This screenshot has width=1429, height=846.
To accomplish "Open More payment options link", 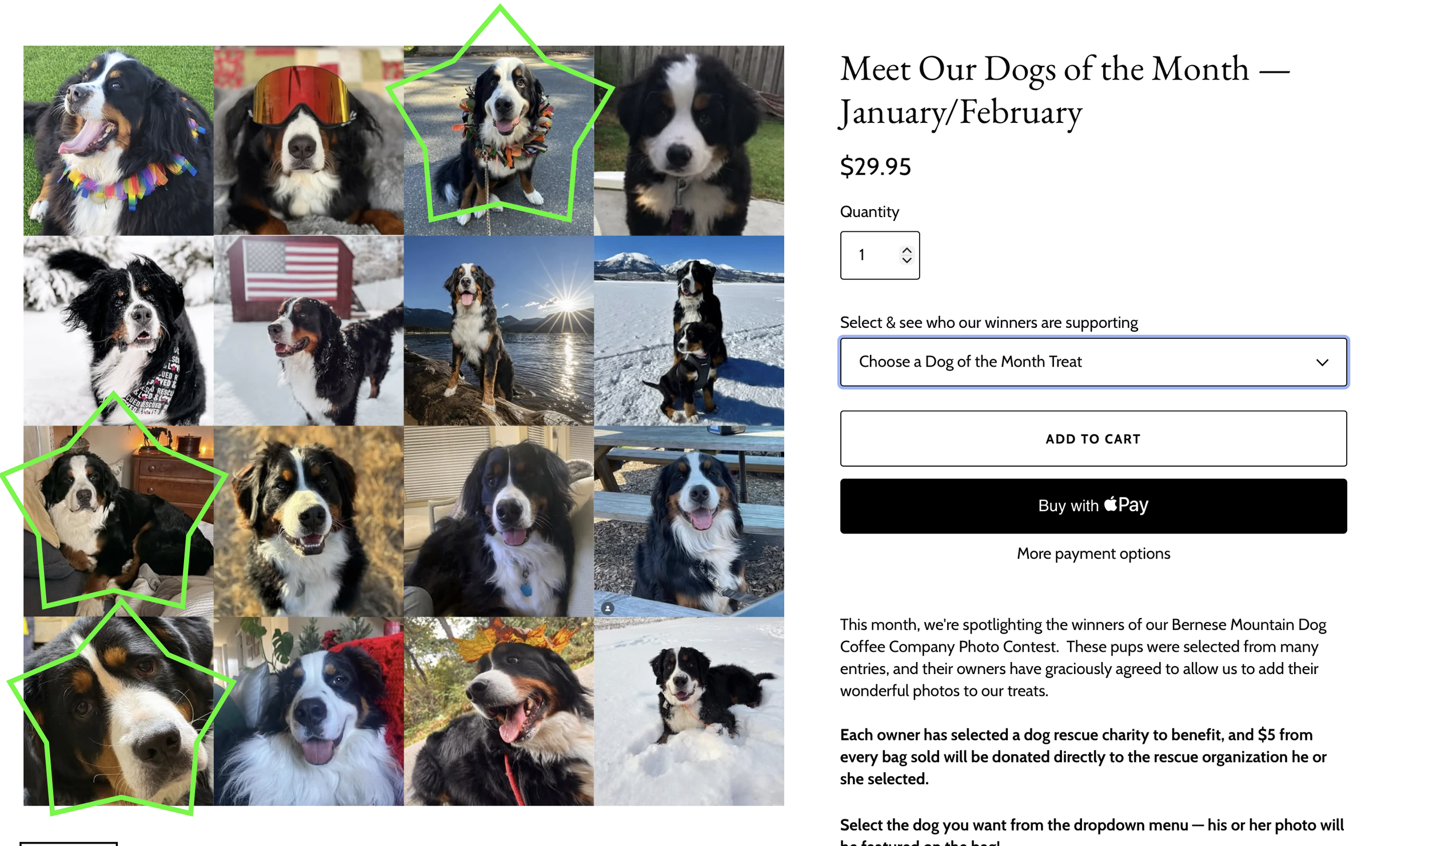I will click(1093, 554).
